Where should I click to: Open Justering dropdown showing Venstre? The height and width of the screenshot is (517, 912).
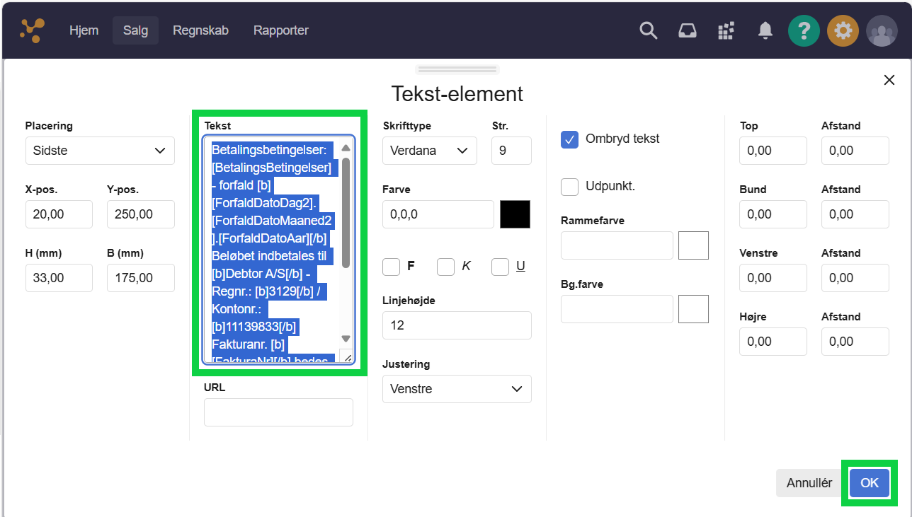click(457, 389)
